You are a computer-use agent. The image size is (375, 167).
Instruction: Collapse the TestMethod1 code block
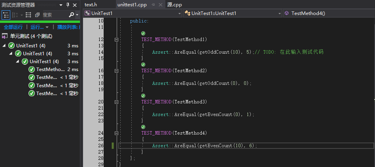point(116,39)
